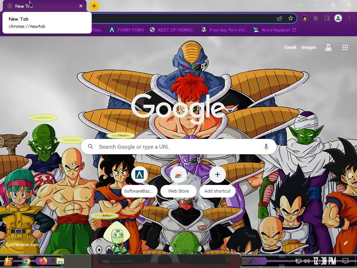Open the network tray icon
Image resolution: width=357 pixels, height=268 pixels.
298,261
